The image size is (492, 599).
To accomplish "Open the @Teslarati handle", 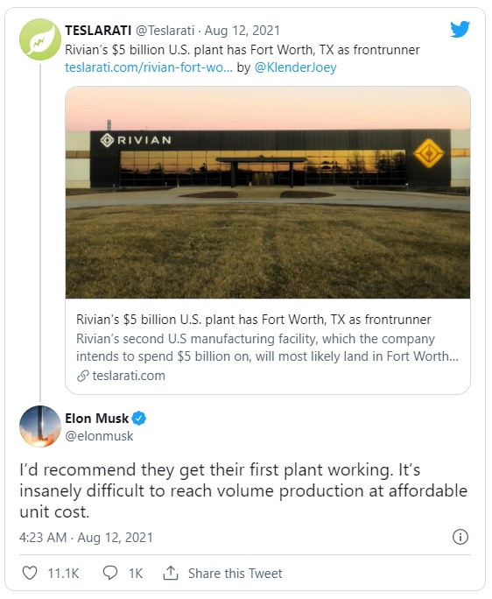I will click(165, 30).
